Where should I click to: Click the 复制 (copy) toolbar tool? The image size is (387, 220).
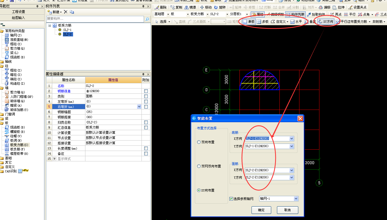click(x=176, y=7)
